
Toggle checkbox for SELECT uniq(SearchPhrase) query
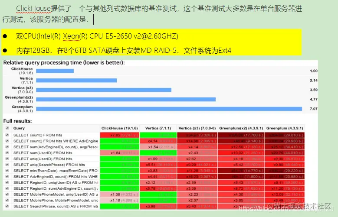(x=7, y=165)
